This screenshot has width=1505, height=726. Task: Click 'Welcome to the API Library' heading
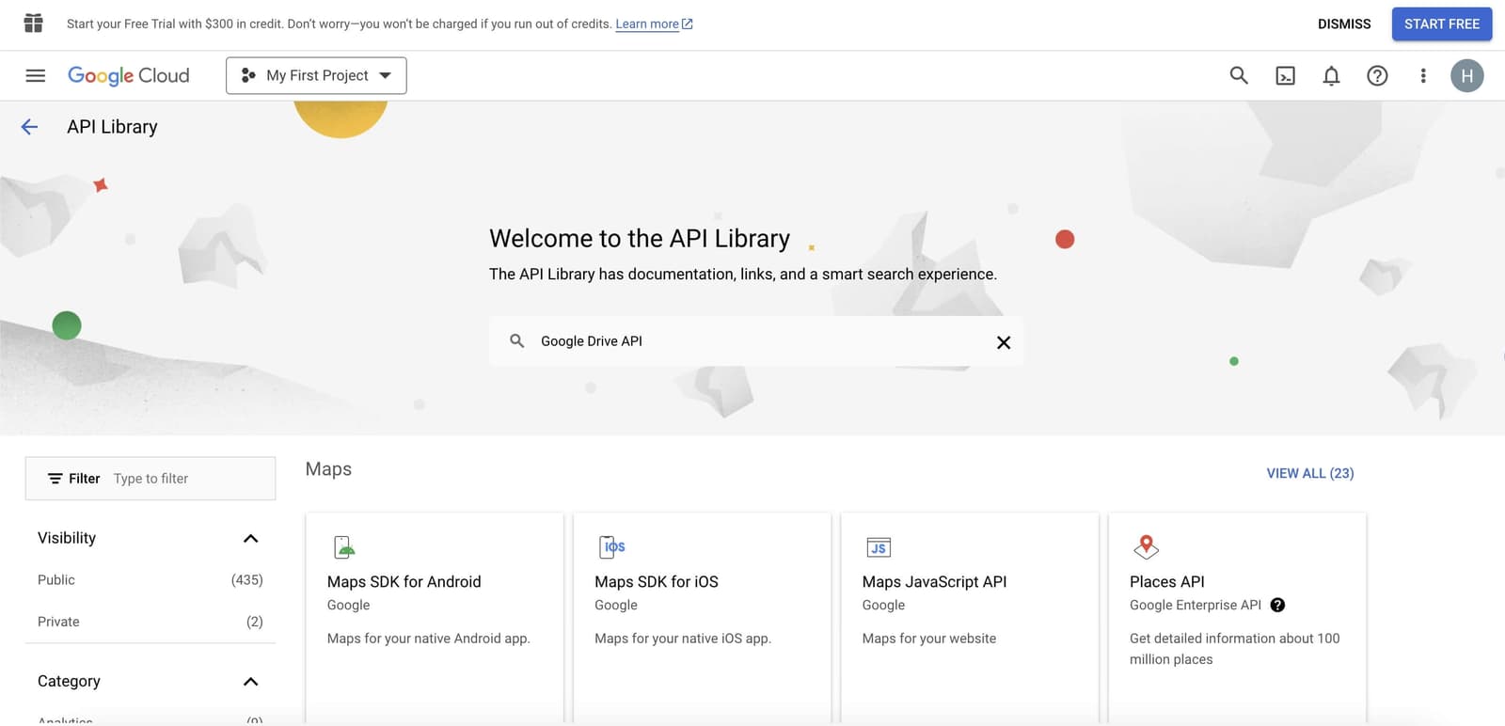(640, 239)
